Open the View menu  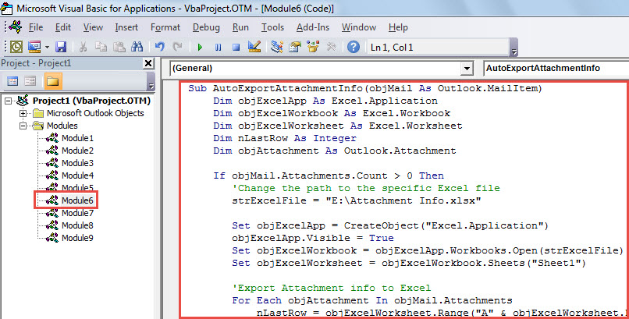(93, 27)
